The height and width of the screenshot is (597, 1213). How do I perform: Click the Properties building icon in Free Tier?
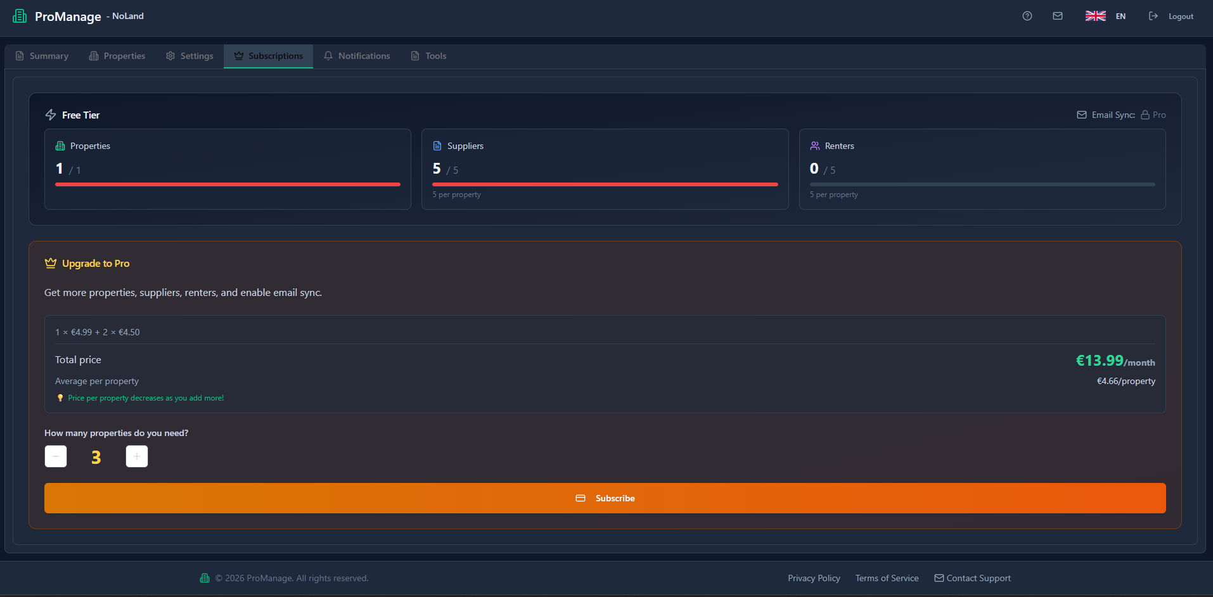60,145
